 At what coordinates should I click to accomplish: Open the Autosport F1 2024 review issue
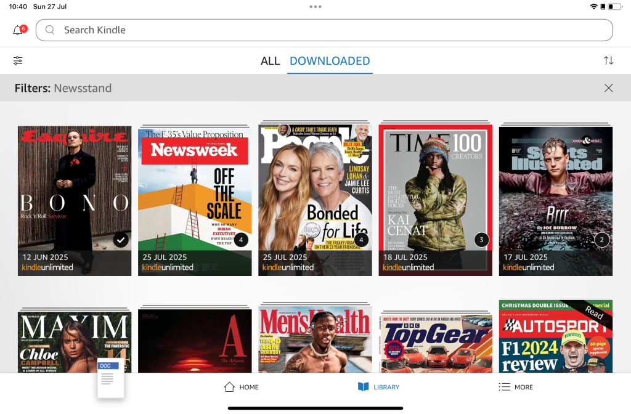coord(556,336)
